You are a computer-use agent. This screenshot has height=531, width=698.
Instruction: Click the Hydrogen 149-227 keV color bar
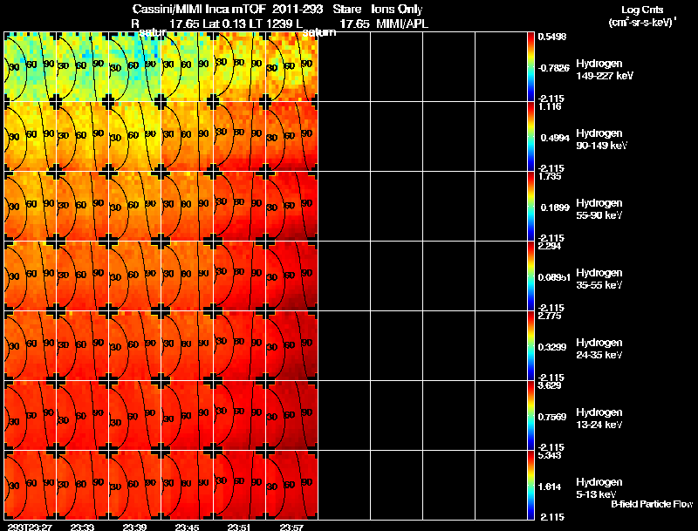[x=530, y=67]
